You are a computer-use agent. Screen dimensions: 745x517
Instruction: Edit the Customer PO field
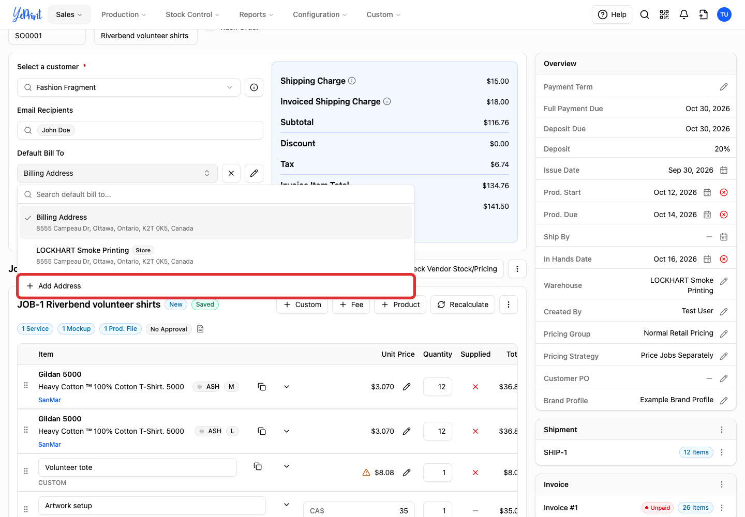[724, 378]
